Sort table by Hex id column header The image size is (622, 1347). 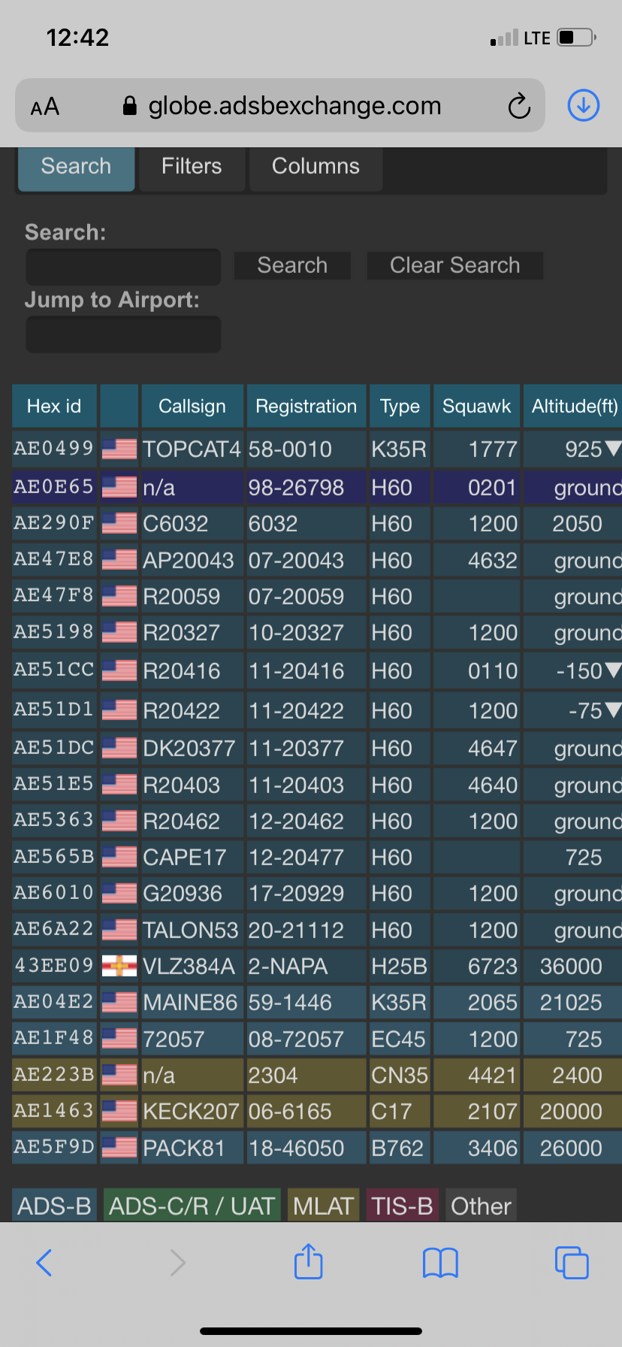pyautogui.click(x=54, y=406)
